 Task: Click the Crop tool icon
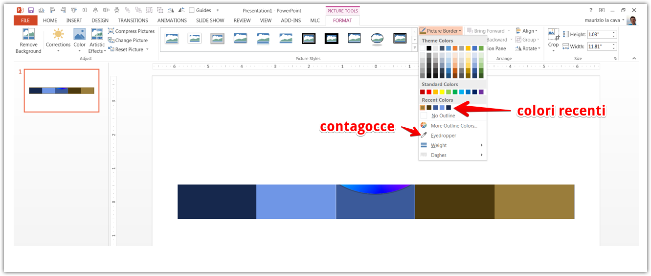coord(553,34)
